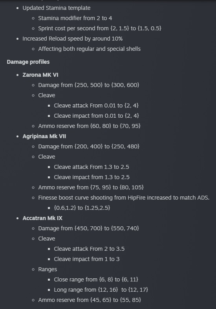The width and height of the screenshot is (216, 309).
Task: Click the "Accatran Mk IX" heading
Action: (x=42, y=218)
